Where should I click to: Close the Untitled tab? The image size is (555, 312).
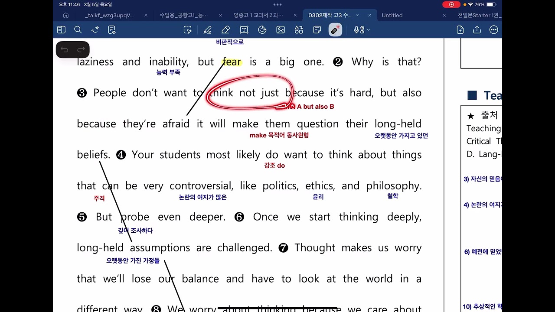tap(444, 15)
